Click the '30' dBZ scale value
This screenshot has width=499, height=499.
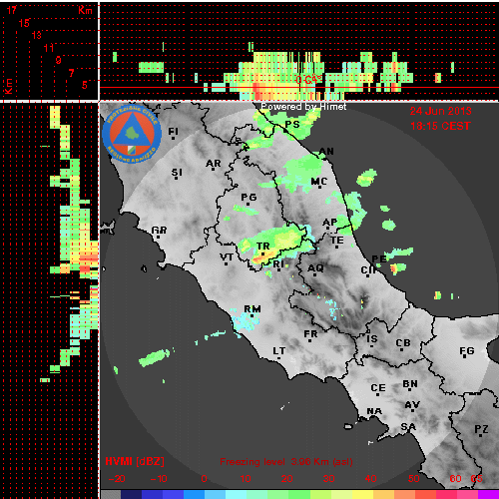(x=328, y=479)
